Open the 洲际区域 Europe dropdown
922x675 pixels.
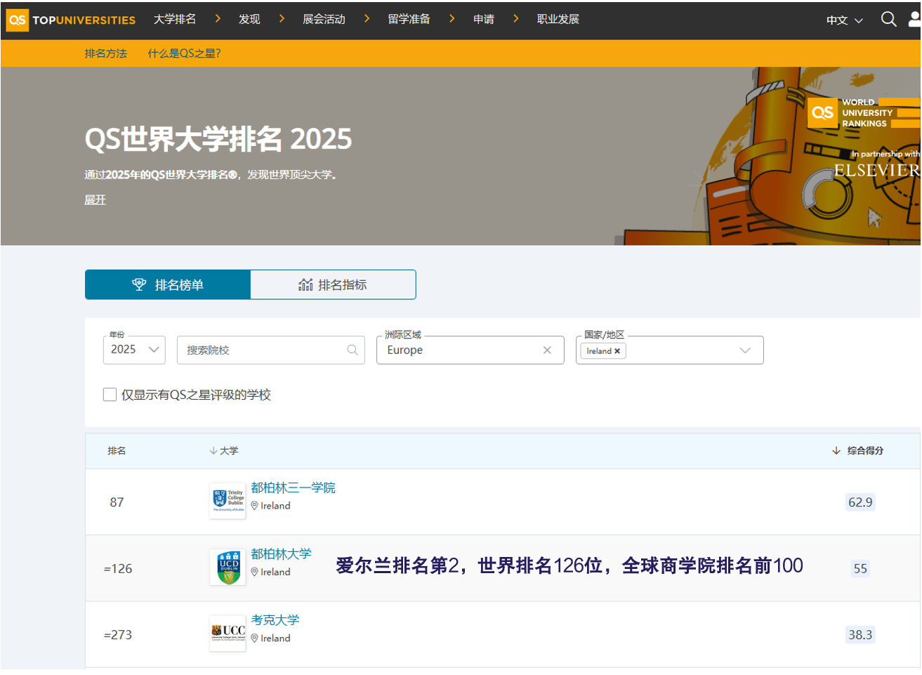coord(470,350)
